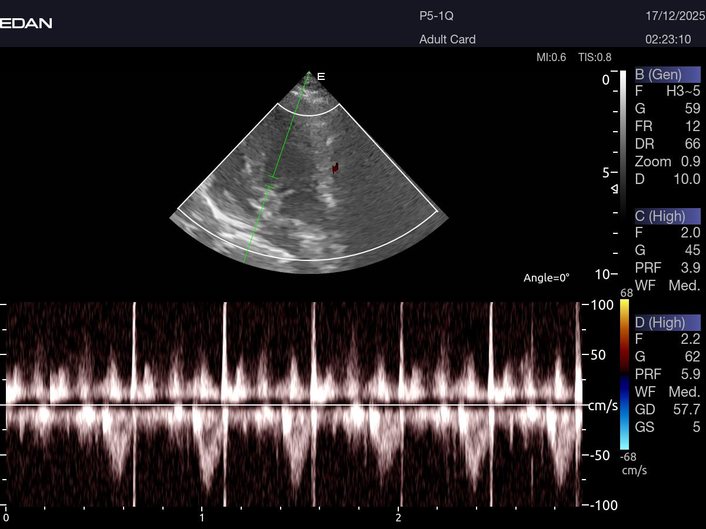Open the Adult Card preset label
706x529 pixels.
[447, 39]
